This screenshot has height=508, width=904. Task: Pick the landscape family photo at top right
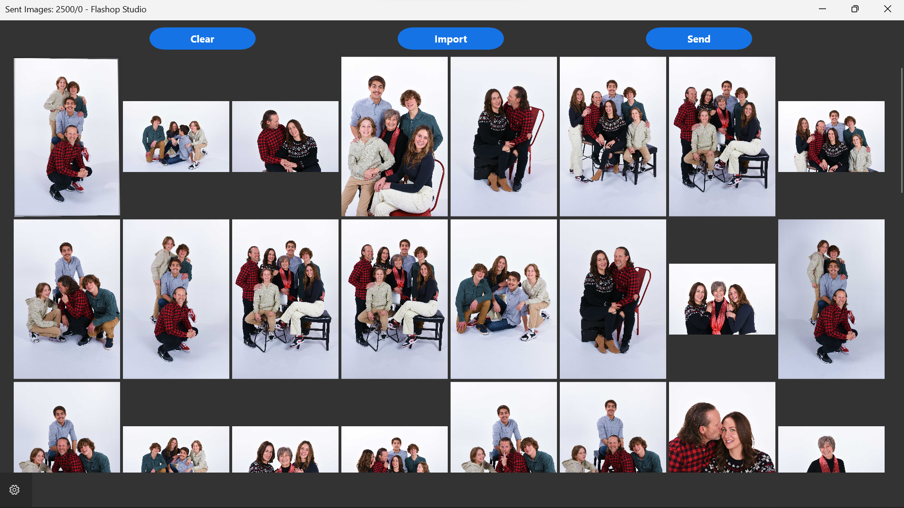point(831,137)
